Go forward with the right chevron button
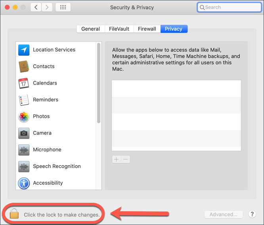Viewport: 264px width, 225px height. pyautogui.click(x=47, y=7)
